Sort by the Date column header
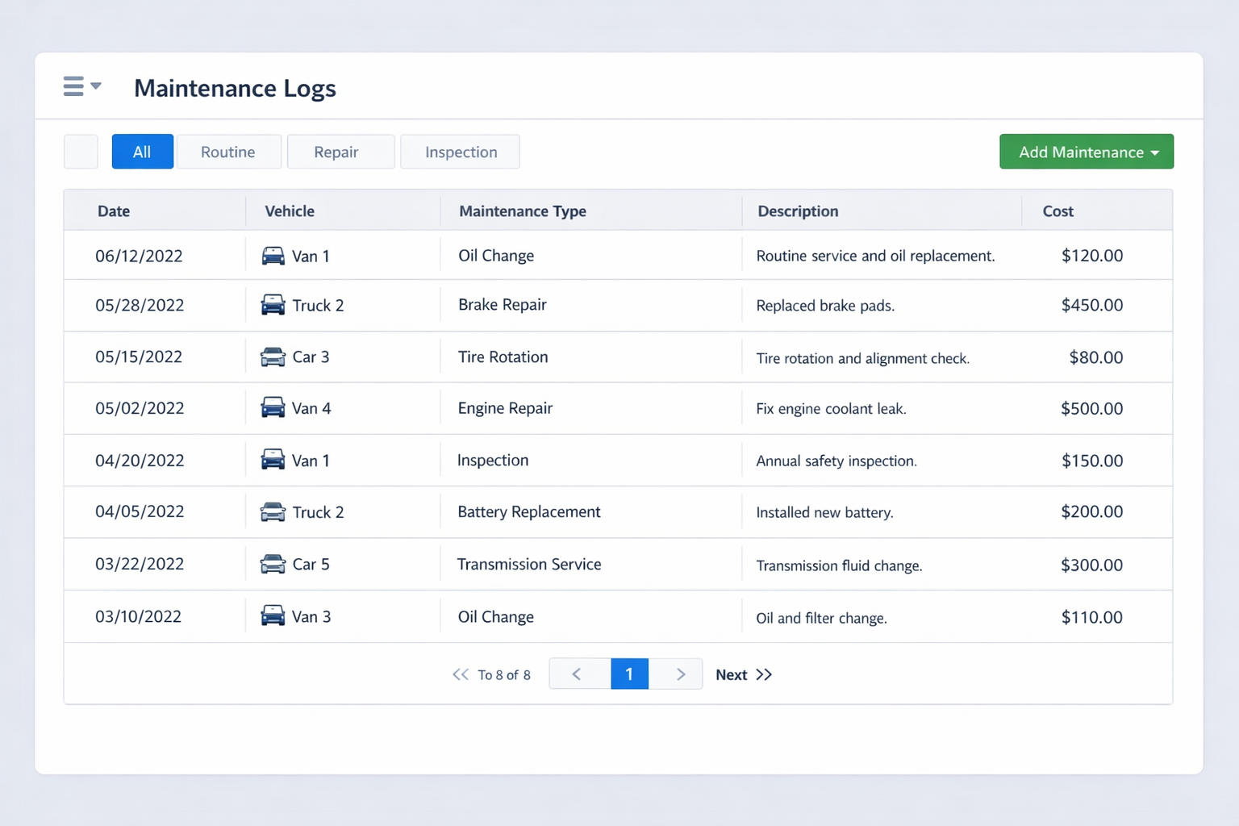 coord(114,211)
